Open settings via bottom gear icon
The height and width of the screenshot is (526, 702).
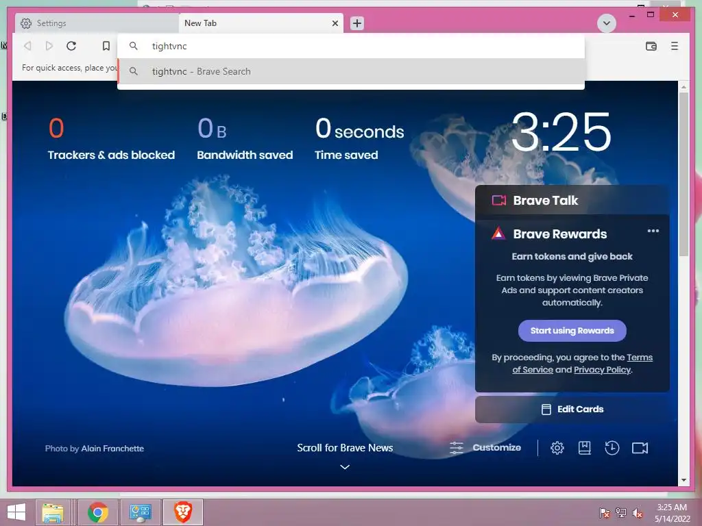[x=557, y=448]
